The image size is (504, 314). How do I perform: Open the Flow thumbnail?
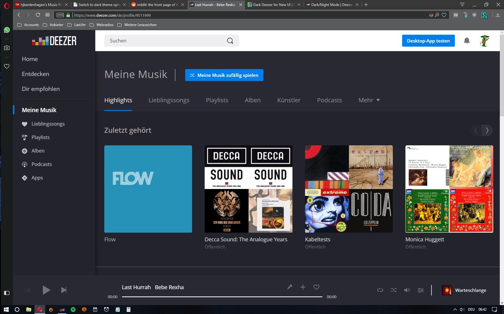148,189
